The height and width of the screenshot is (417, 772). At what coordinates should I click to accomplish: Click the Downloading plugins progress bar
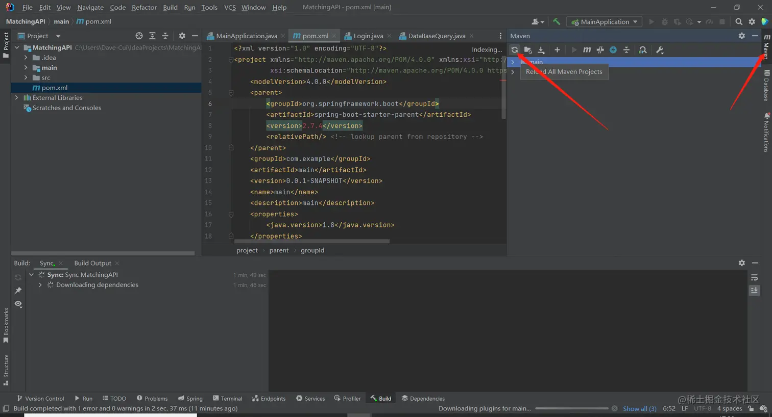572,408
